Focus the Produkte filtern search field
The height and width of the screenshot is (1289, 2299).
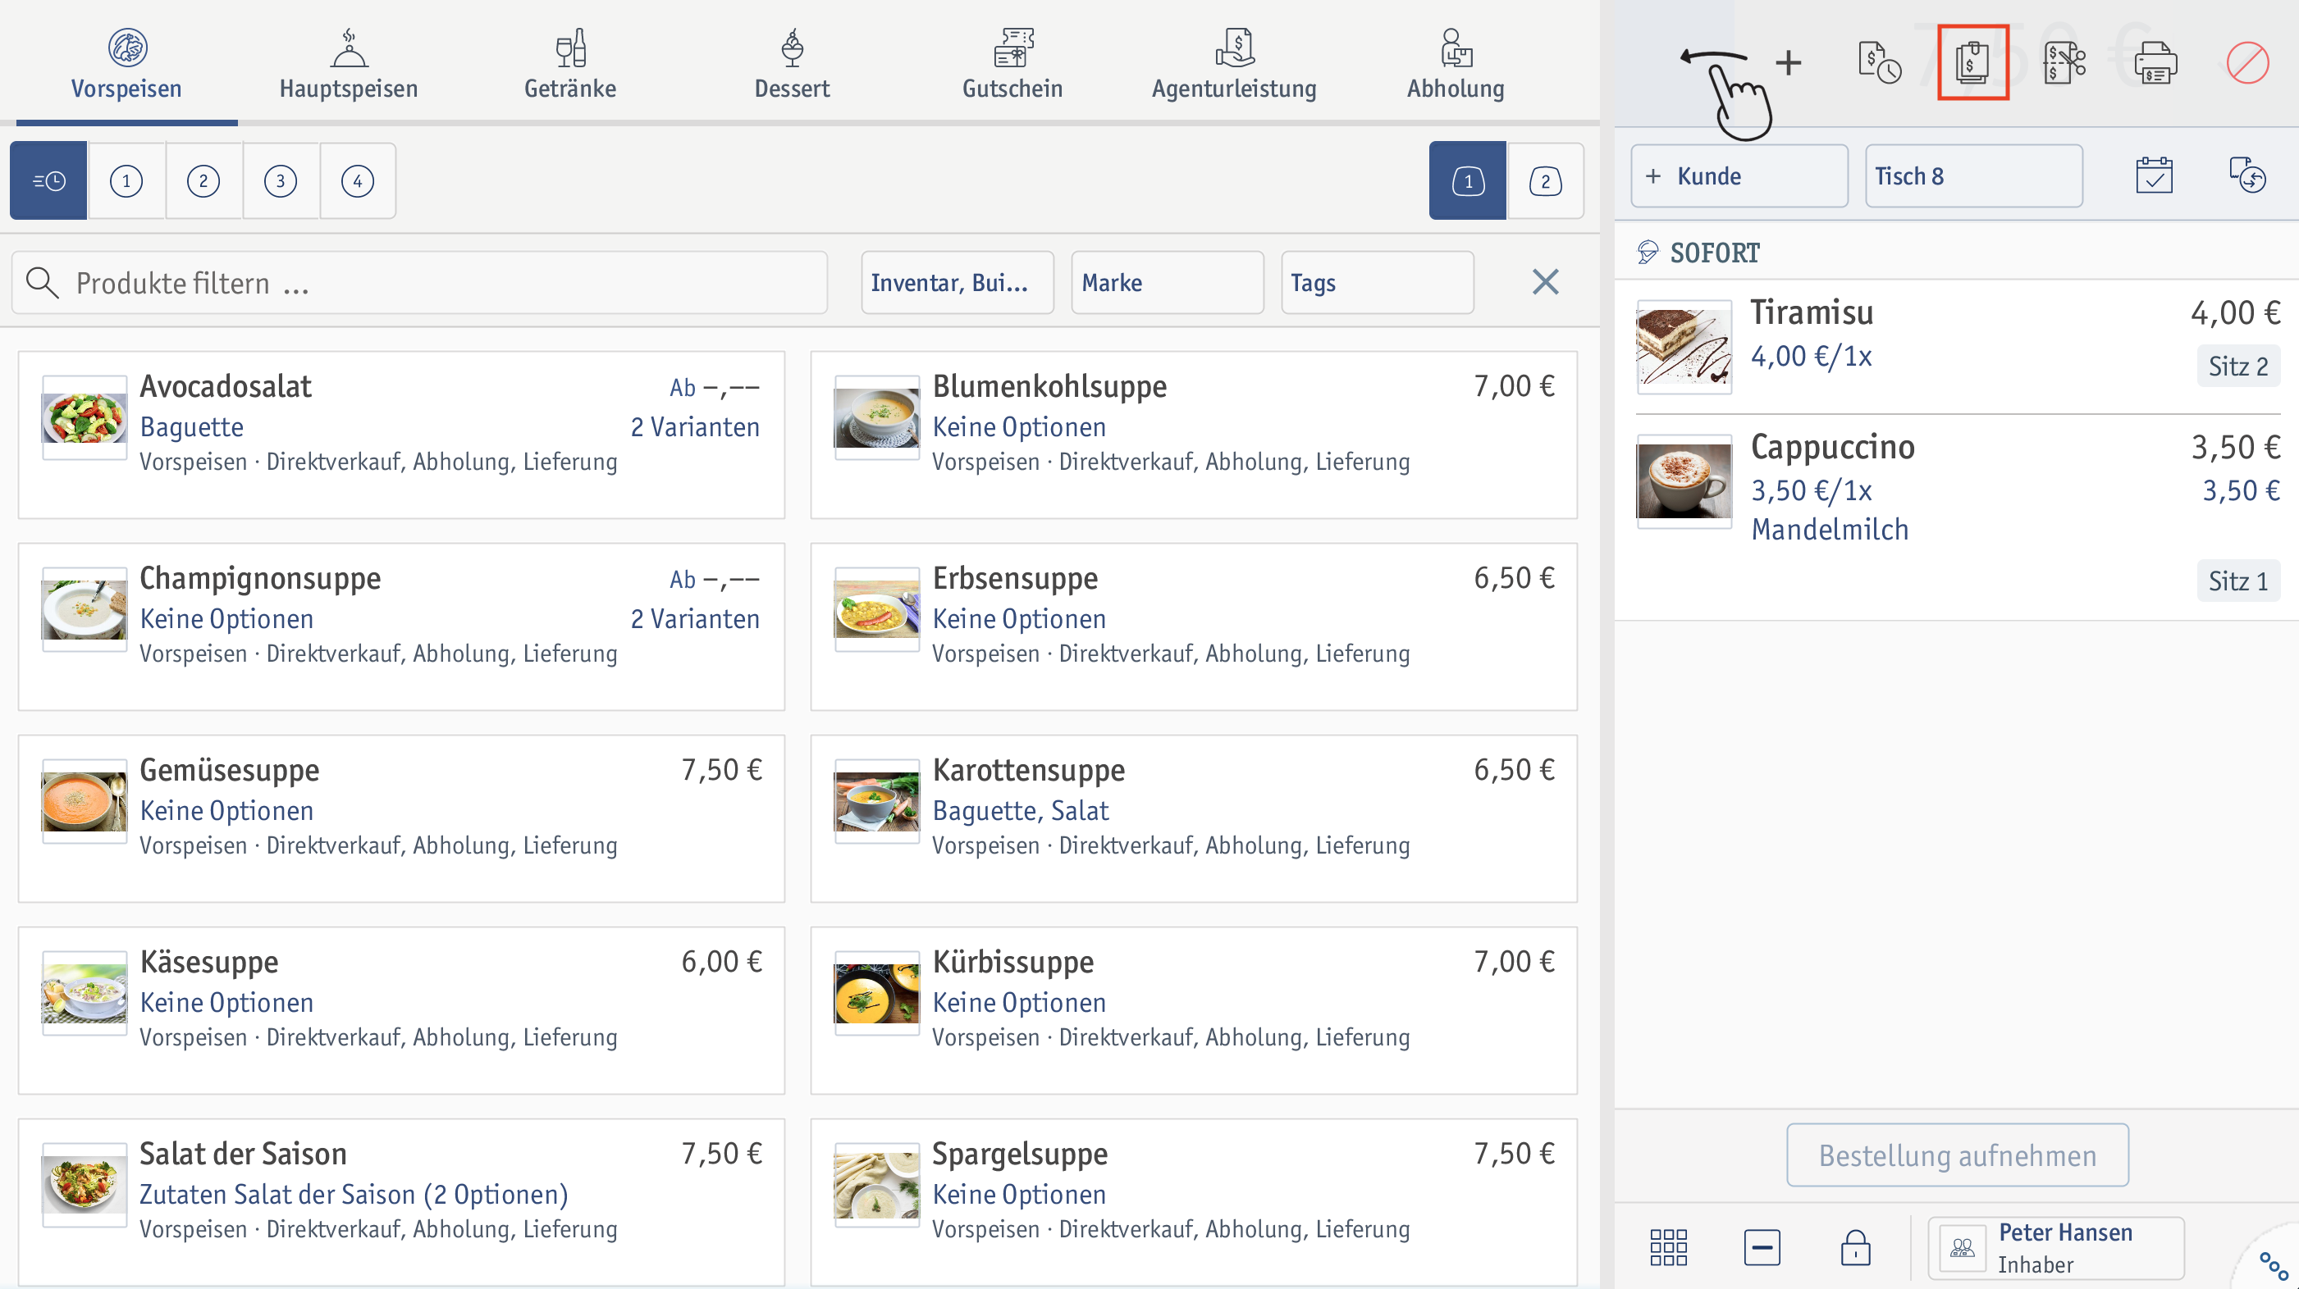[x=419, y=283]
